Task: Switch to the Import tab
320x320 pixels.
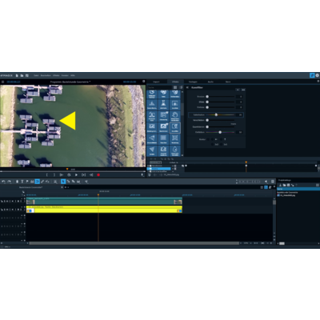Action: [x=156, y=82]
